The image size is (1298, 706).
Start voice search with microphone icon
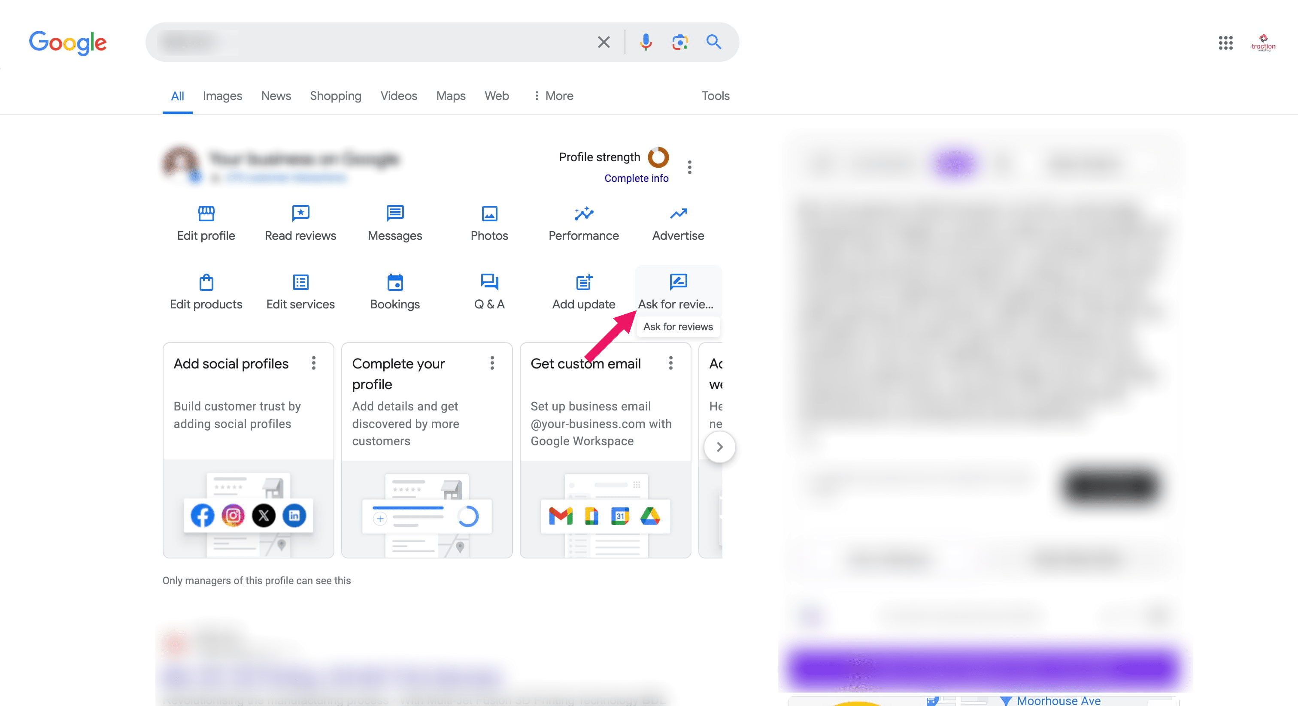646,42
